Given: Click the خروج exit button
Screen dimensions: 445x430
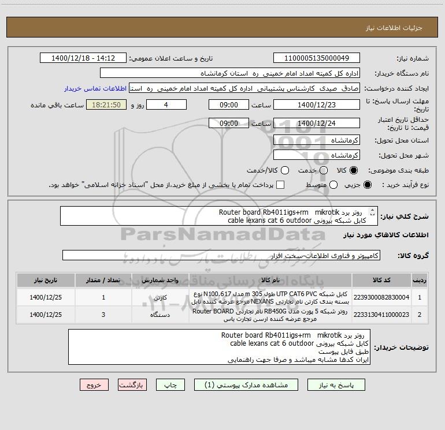Looking at the screenshot, I should pyautogui.click(x=94, y=385).
